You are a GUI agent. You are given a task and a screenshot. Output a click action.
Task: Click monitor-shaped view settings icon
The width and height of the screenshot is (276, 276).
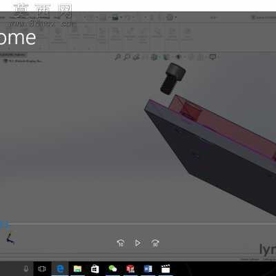pos(213,57)
